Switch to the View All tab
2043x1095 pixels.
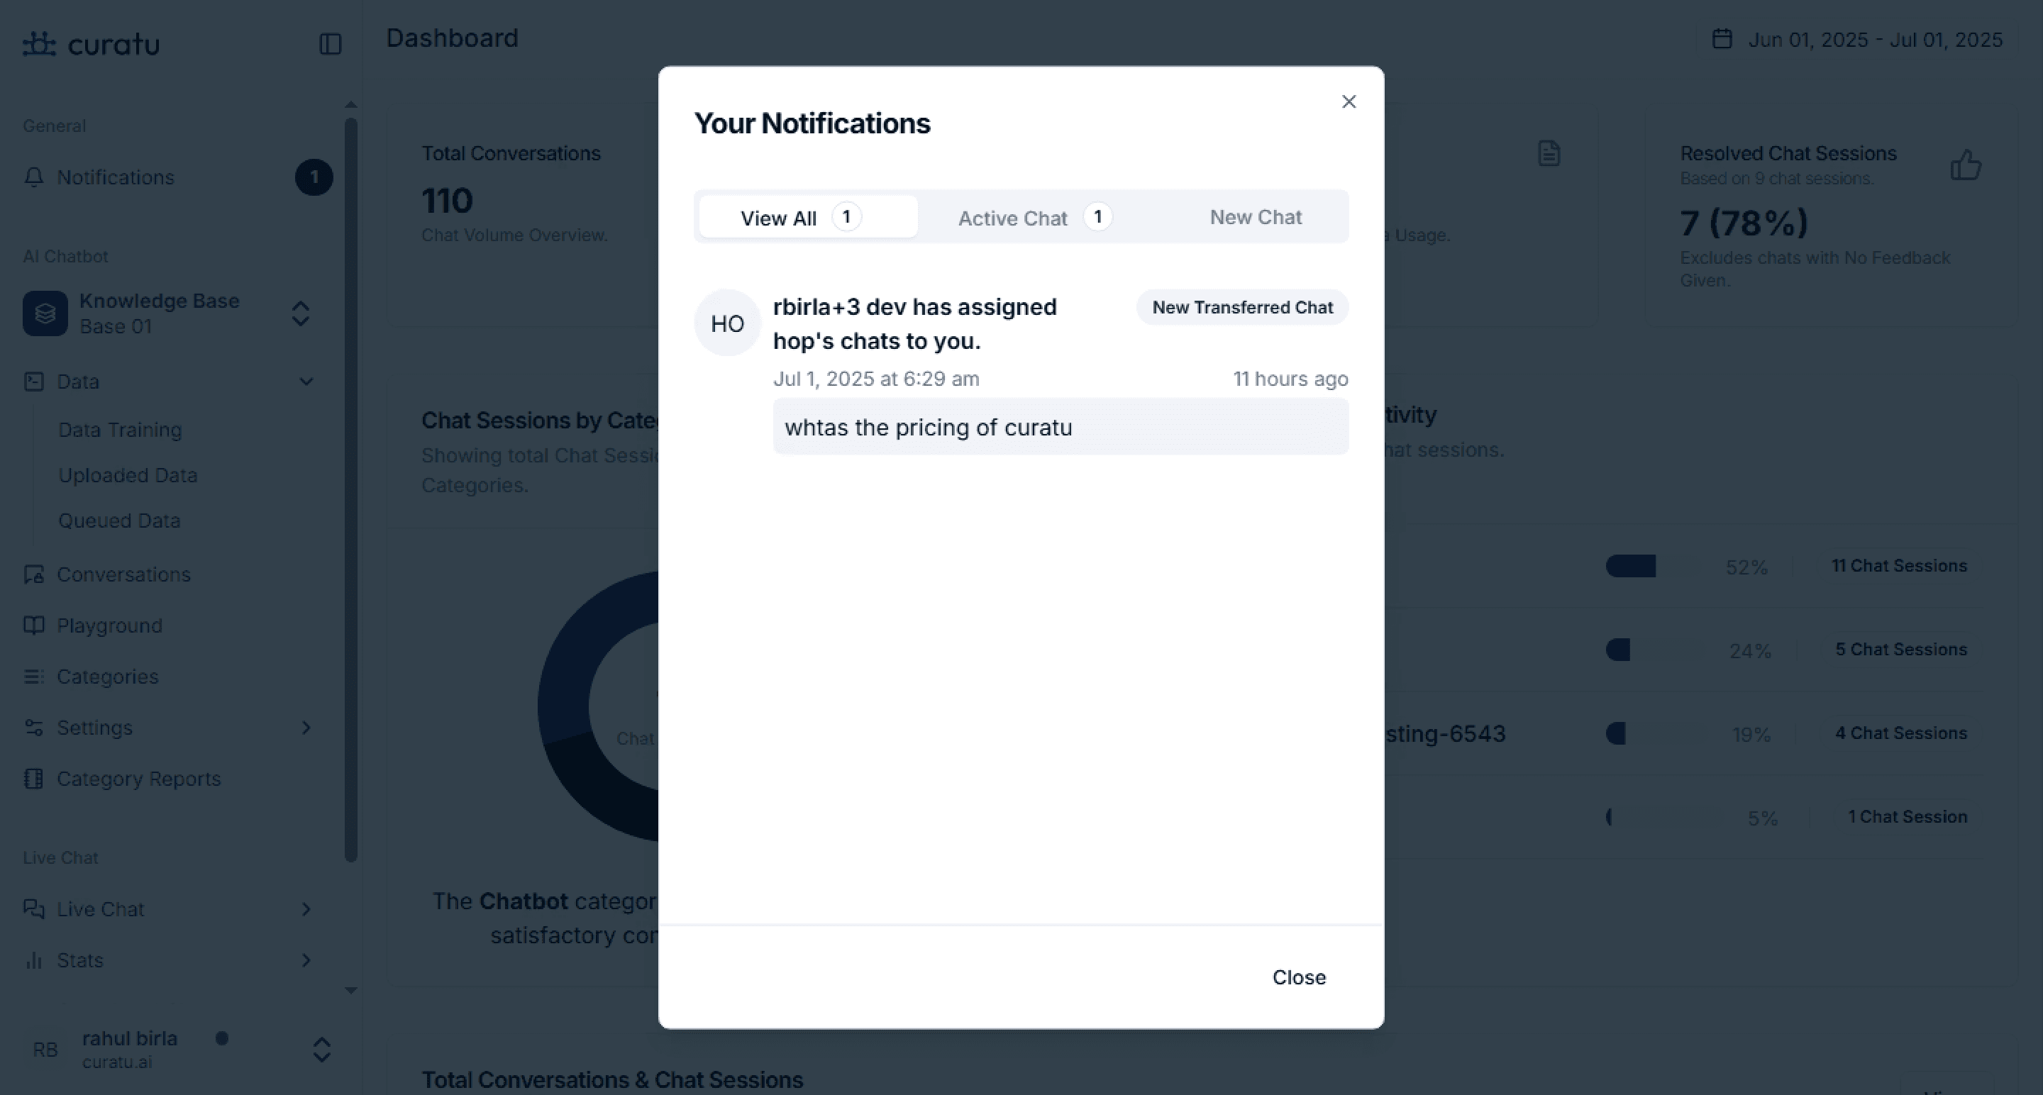[807, 217]
